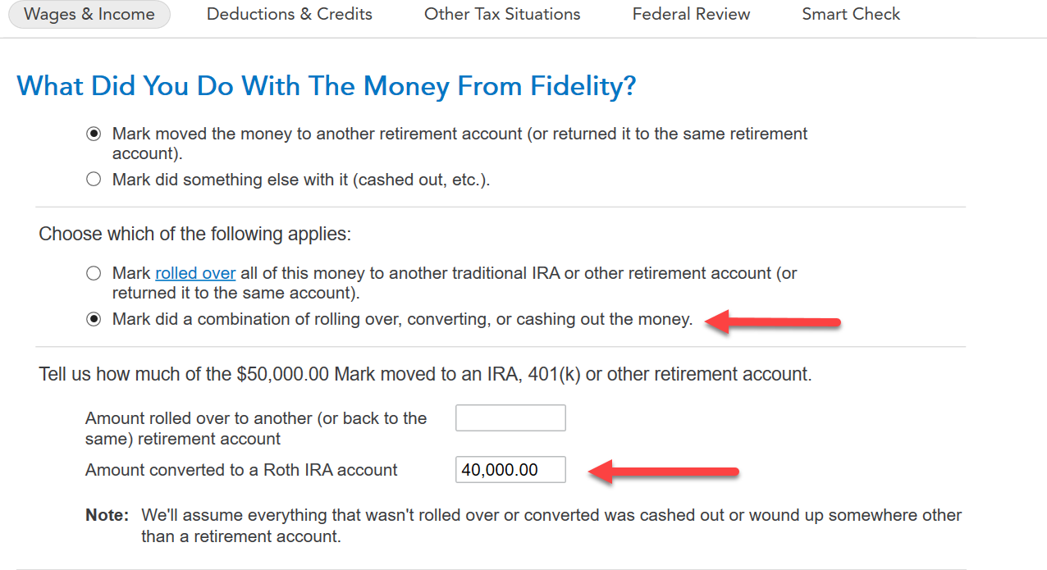Click the 'Choose which of the following applies' text
This screenshot has width=1047, height=570.
click(194, 235)
